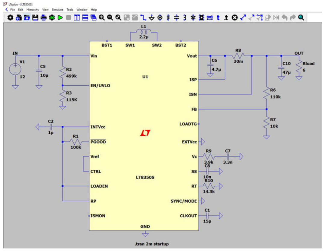Select the Net label tool

pyautogui.click(x=210, y=18)
